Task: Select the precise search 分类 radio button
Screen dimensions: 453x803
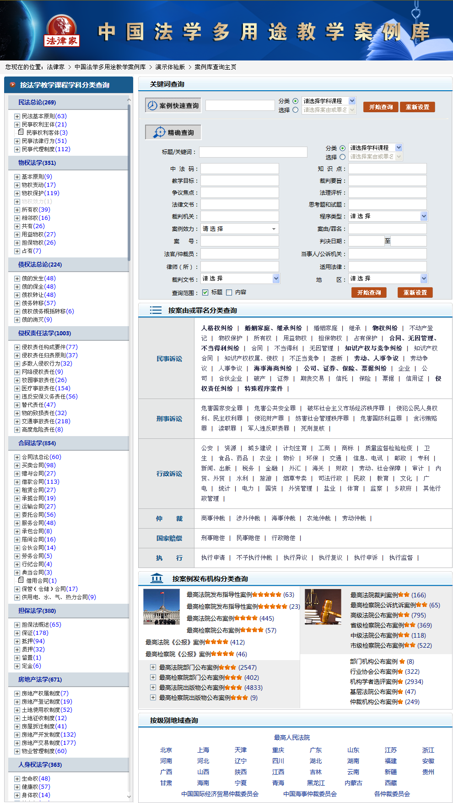Action: [342, 148]
